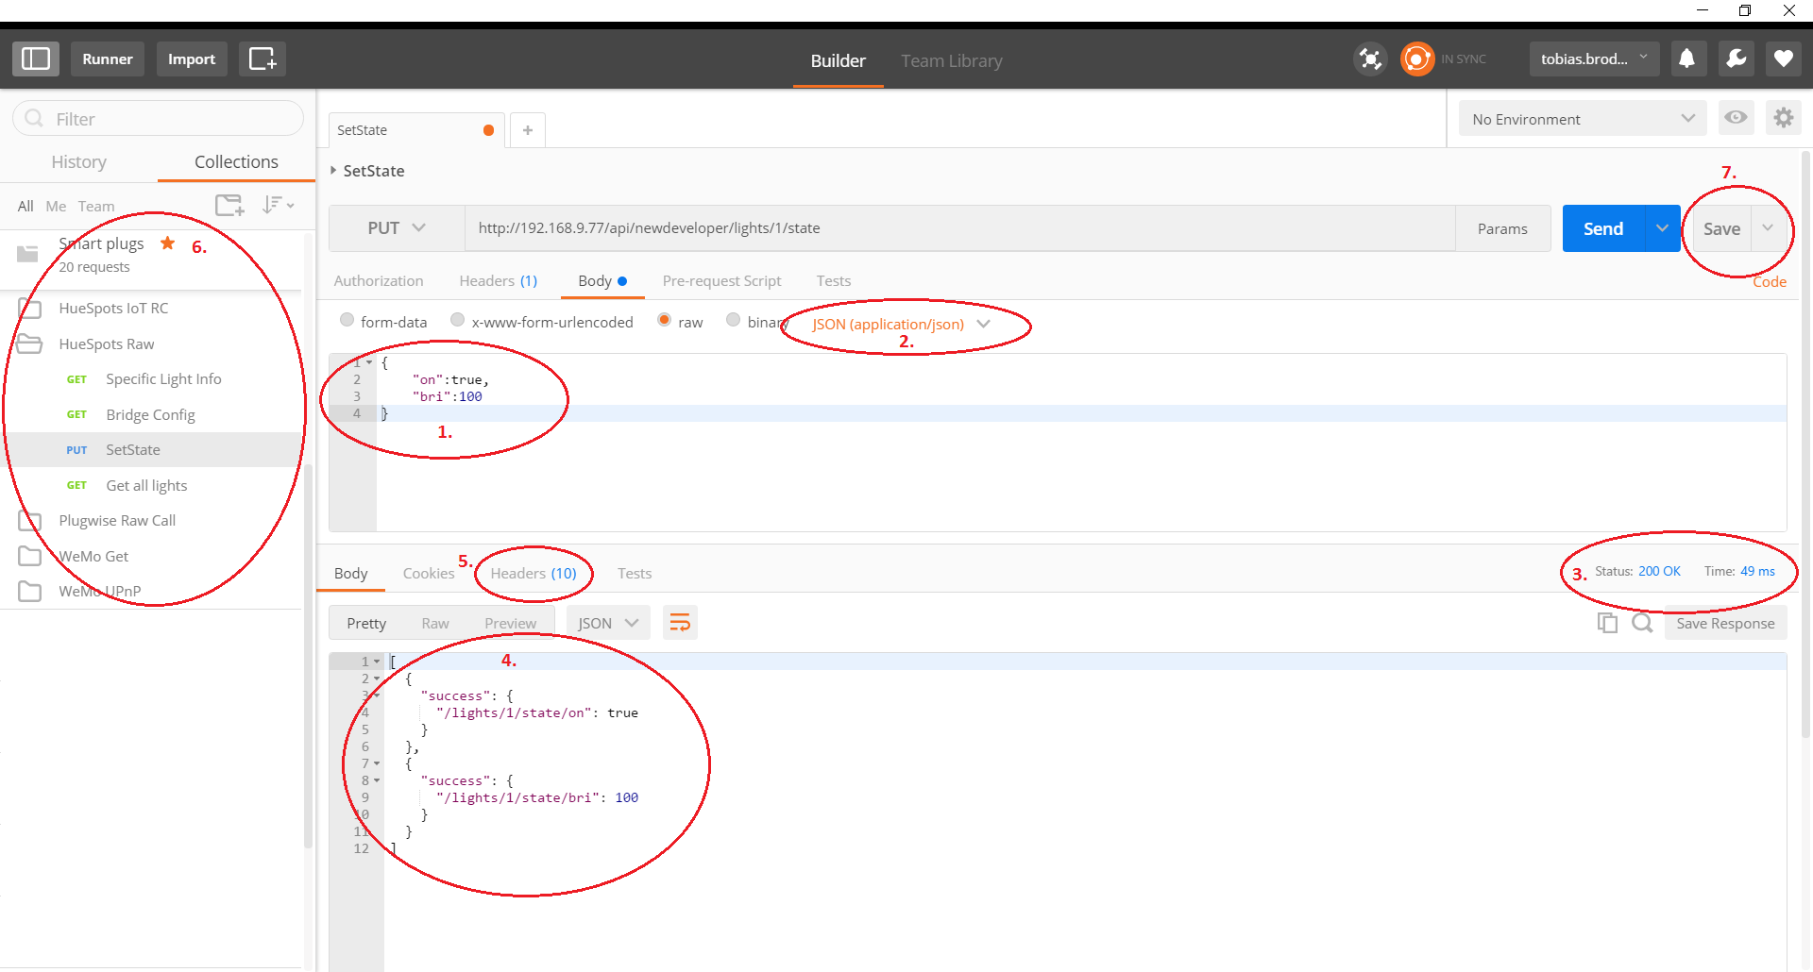The image size is (1813, 972).
Task: Filter collections by Team
Action: click(x=96, y=206)
